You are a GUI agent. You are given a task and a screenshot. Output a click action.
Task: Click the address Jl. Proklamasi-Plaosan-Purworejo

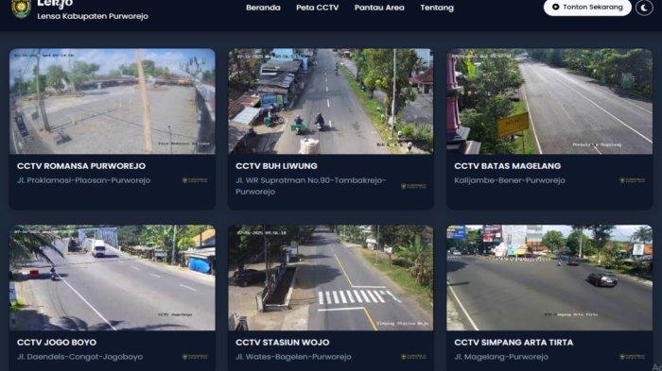pos(83,180)
